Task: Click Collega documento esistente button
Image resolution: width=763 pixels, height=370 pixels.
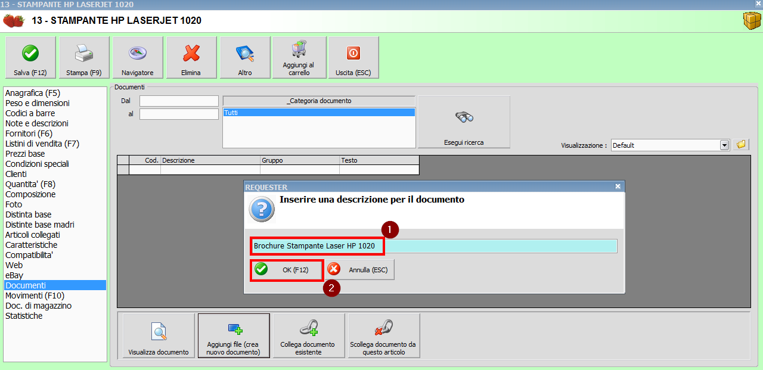Action: click(309, 336)
